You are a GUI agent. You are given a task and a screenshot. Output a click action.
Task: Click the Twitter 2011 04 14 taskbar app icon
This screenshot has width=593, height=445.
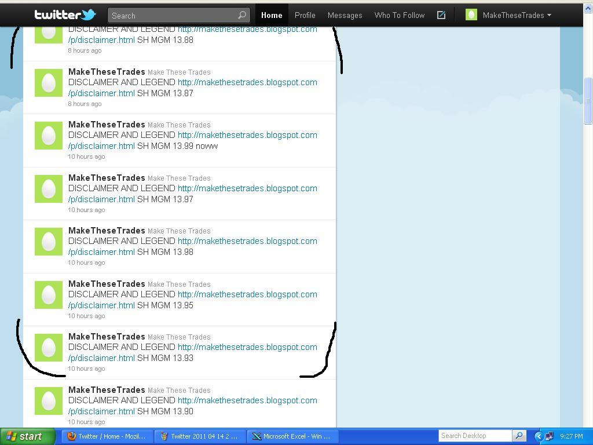(164, 436)
